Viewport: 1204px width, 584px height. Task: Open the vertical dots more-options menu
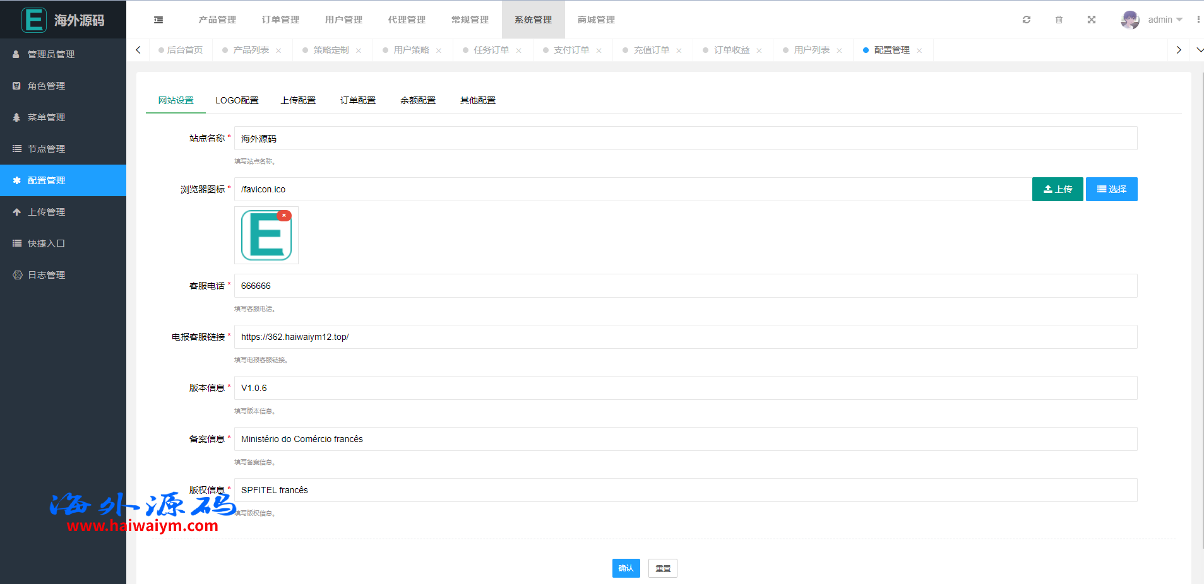(1198, 20)
